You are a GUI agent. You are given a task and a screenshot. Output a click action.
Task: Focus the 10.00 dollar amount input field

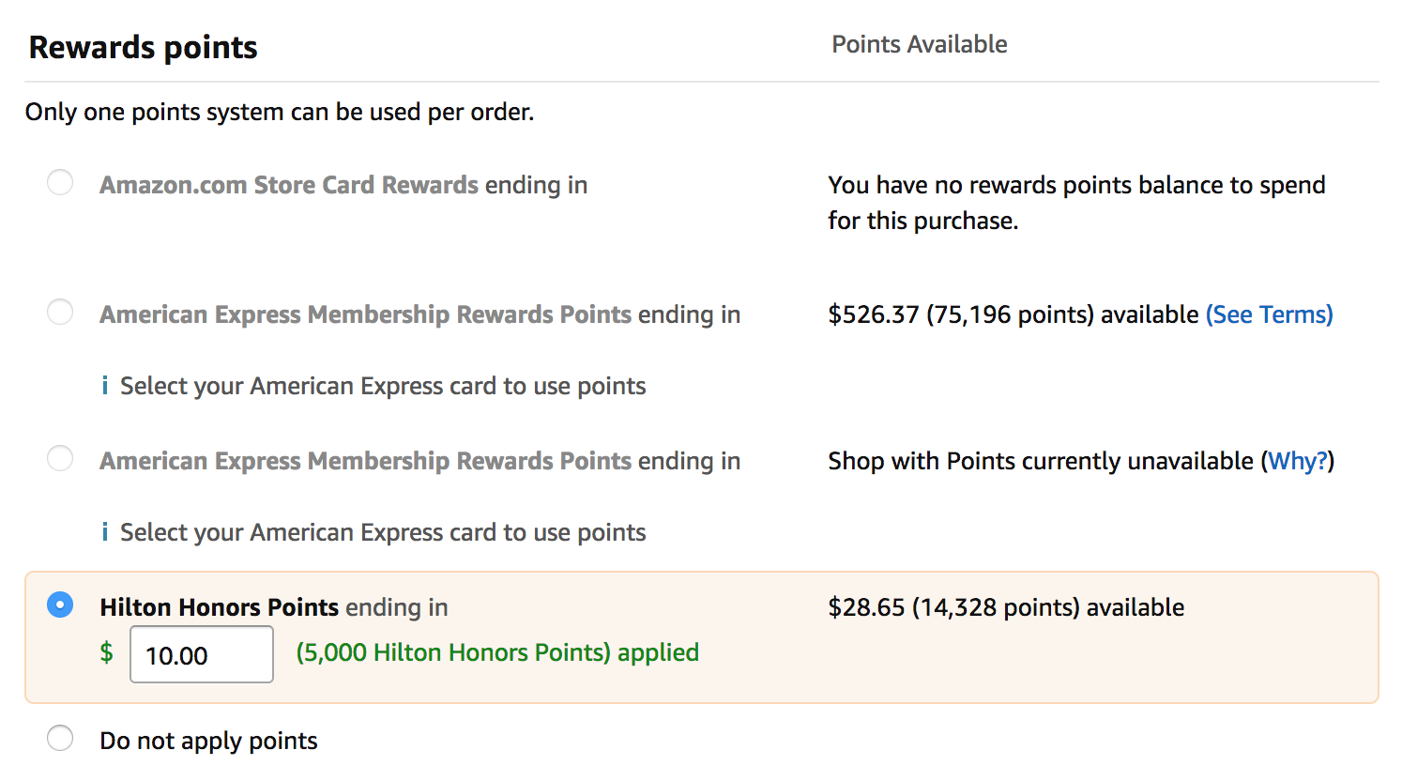click(202, 654)
